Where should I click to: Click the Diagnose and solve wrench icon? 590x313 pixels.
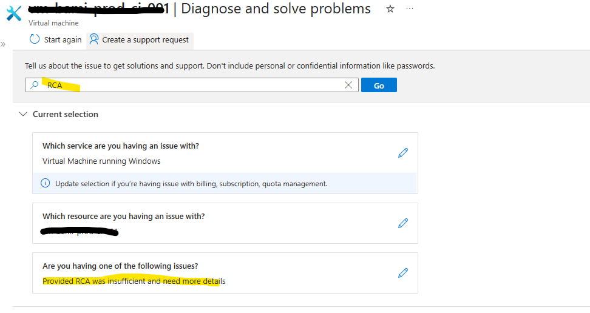coord(14,13)
